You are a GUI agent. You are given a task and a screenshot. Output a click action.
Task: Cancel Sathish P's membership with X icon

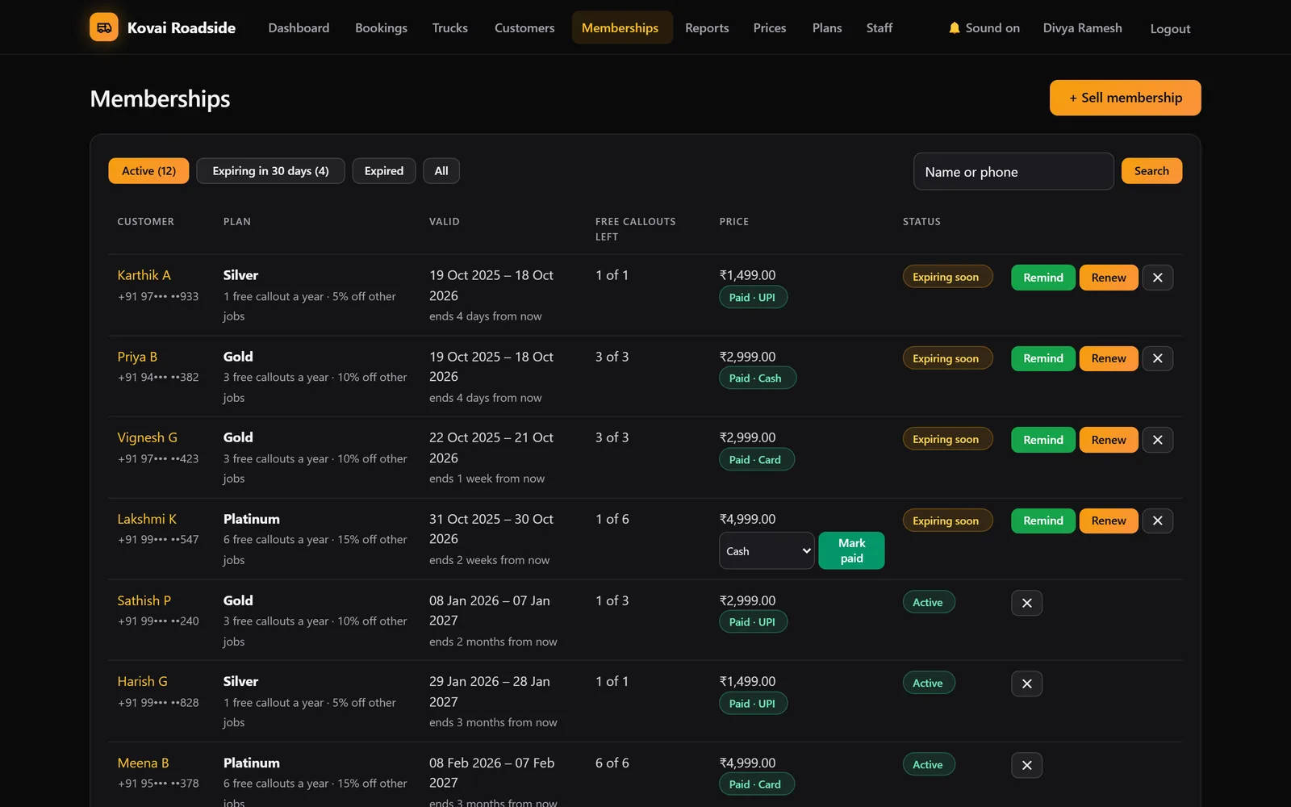[1027, 603]
